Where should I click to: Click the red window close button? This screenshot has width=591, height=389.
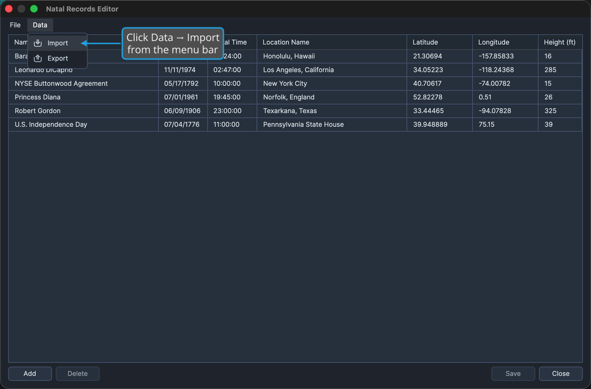tap(9, 9)
